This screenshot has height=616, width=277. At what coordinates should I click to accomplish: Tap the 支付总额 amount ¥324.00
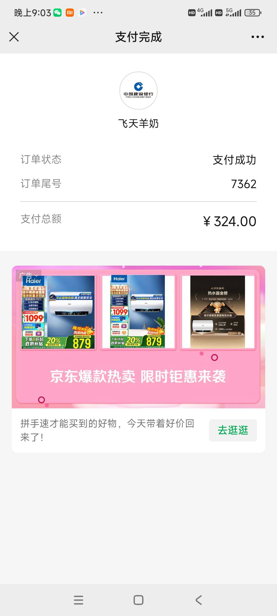coord(230,221)
